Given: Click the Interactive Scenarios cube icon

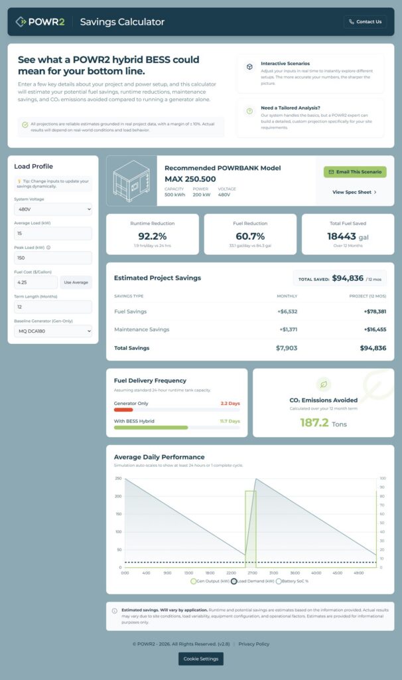Looking at the screenshot, I should [x=249, y=67].
